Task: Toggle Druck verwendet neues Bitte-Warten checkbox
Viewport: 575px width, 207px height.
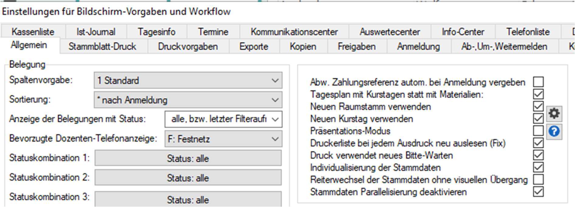Action: pyautogui.click(x=538, y=155)
